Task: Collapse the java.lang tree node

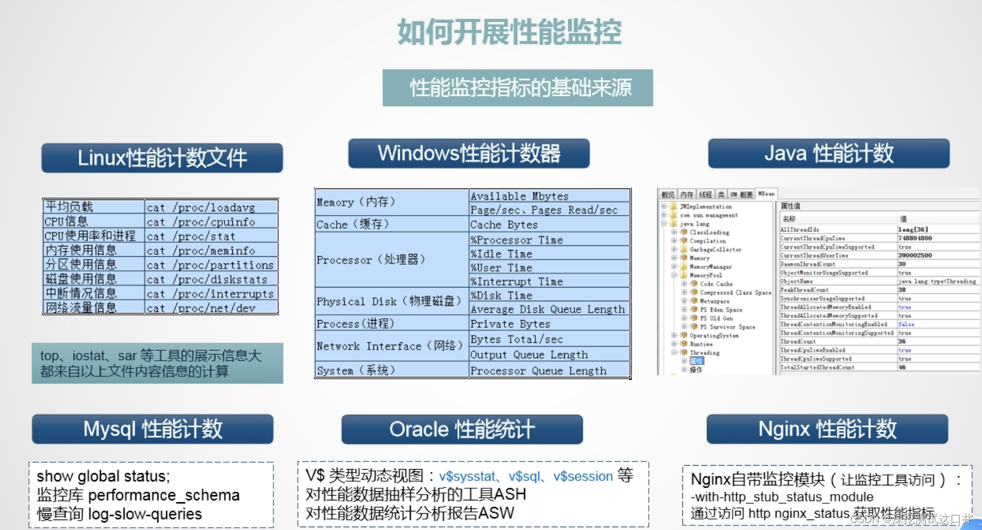Action: [664, 224]
